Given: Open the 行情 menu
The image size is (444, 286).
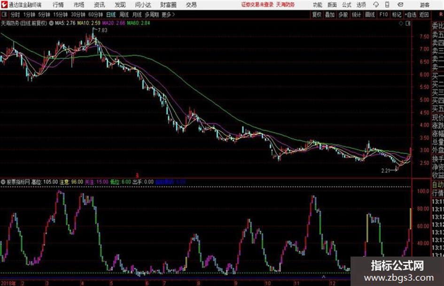Looking at the screenshot, I should pyautogui.click(x=58, y=5).
